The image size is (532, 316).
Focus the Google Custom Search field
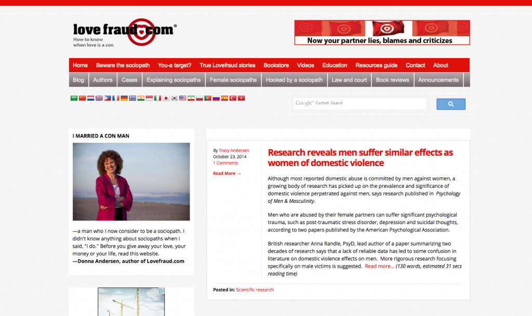coord(360,103)
